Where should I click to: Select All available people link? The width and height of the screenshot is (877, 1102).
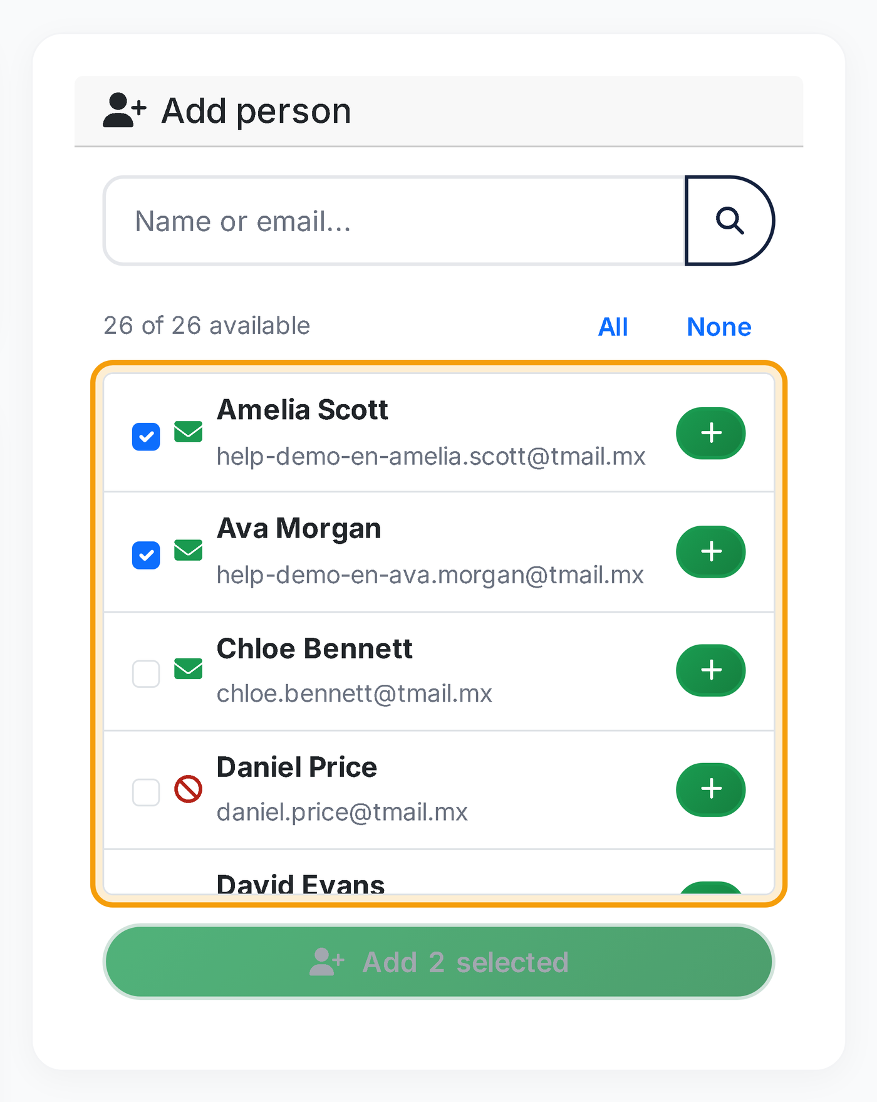coord(613,326)
